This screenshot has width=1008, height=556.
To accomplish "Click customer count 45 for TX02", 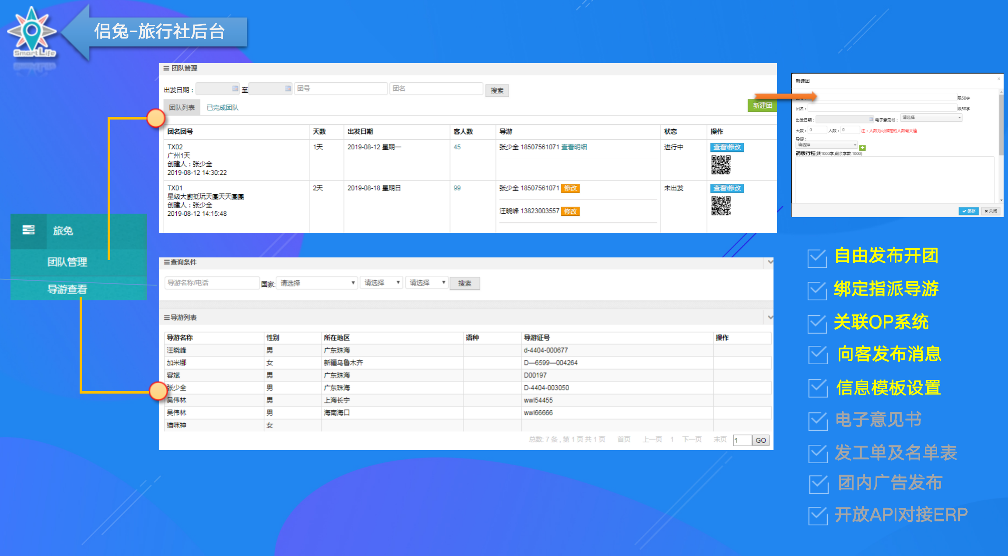I will (457, 147).
